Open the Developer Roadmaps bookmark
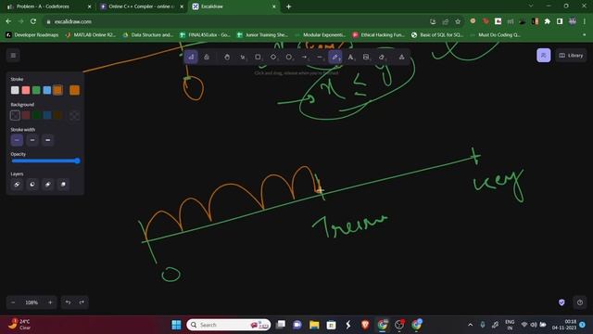This screenshot has height=334, width=593. point(32,35)
